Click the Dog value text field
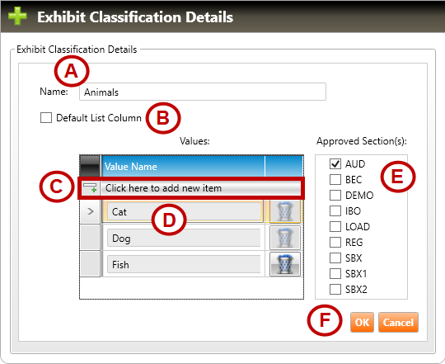 coord(184,238)
